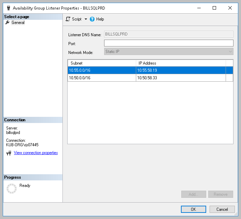Screen dimensions: 241x219
Task: Click the IP Address column header
Action: (x=181, y=63)
